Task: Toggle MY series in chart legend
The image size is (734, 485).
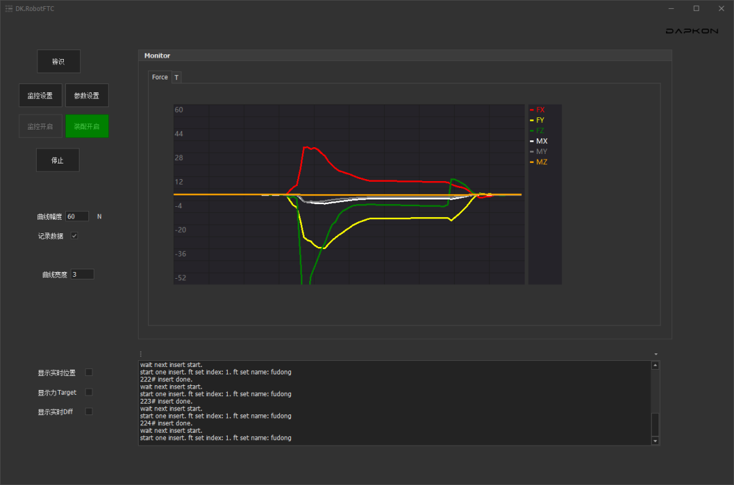Action: 539,151
